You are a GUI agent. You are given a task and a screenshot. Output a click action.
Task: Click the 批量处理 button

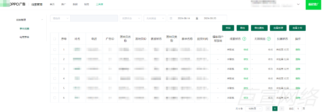coord(278,28)
